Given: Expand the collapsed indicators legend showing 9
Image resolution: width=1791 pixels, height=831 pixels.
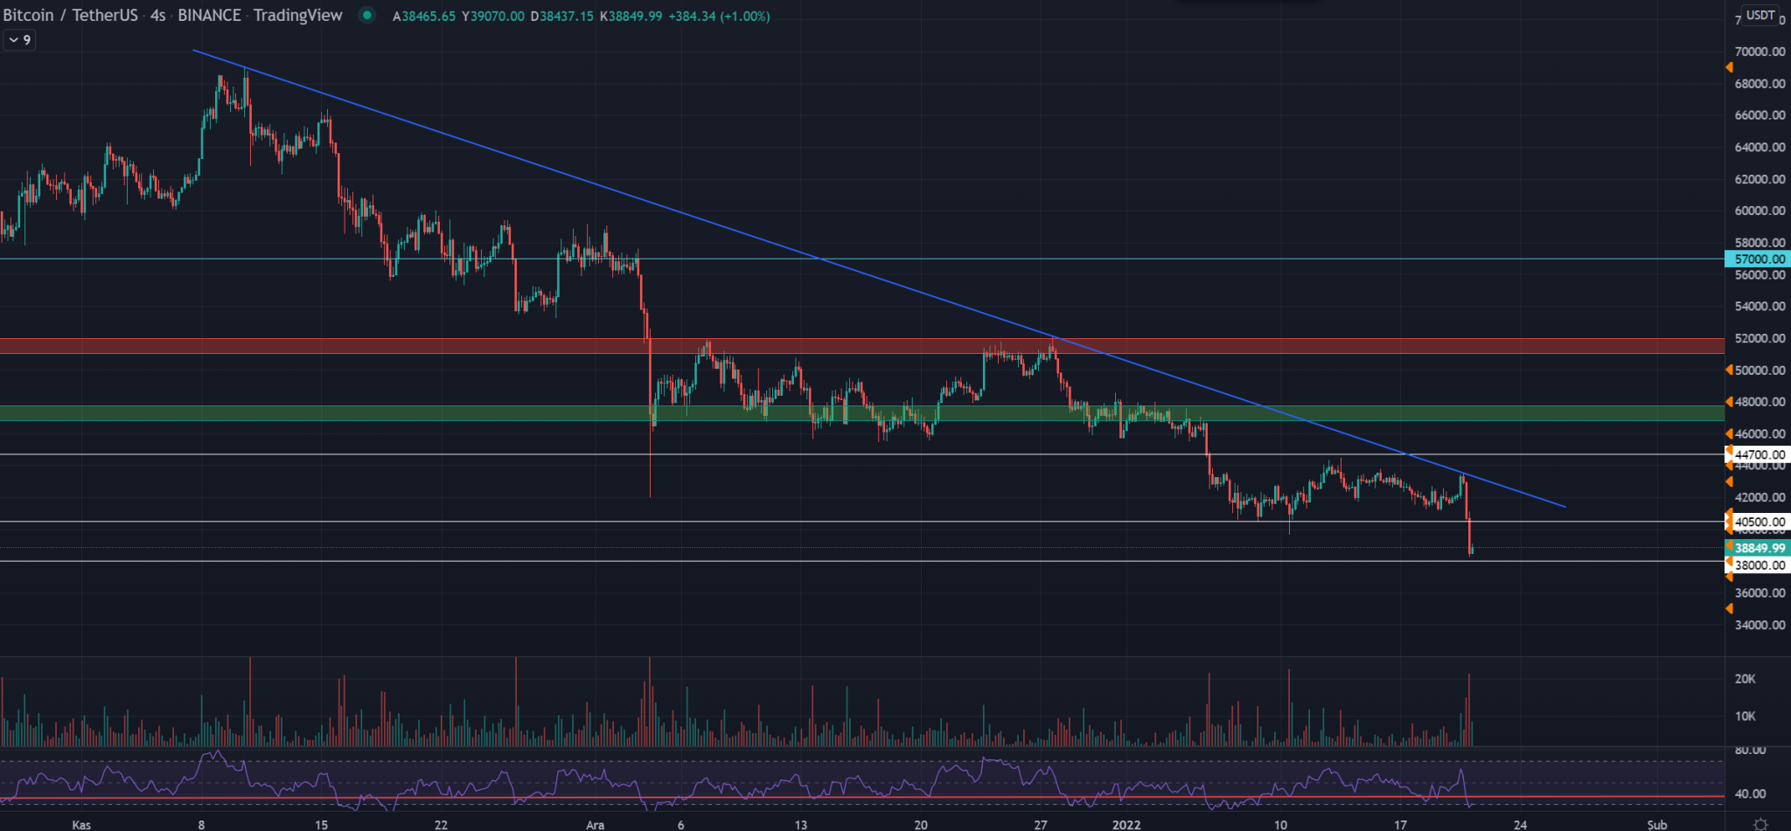Looking at the screenshot, I should coord(18,40).
